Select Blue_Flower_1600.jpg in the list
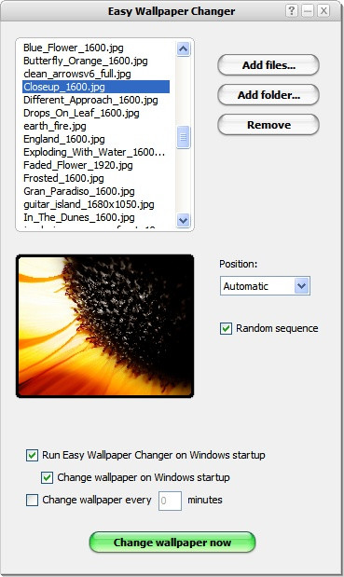The image size is (344, 577). [96, 48]
